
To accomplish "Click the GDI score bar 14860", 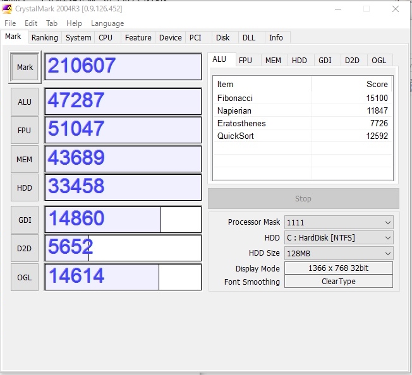I will [123, 220].
